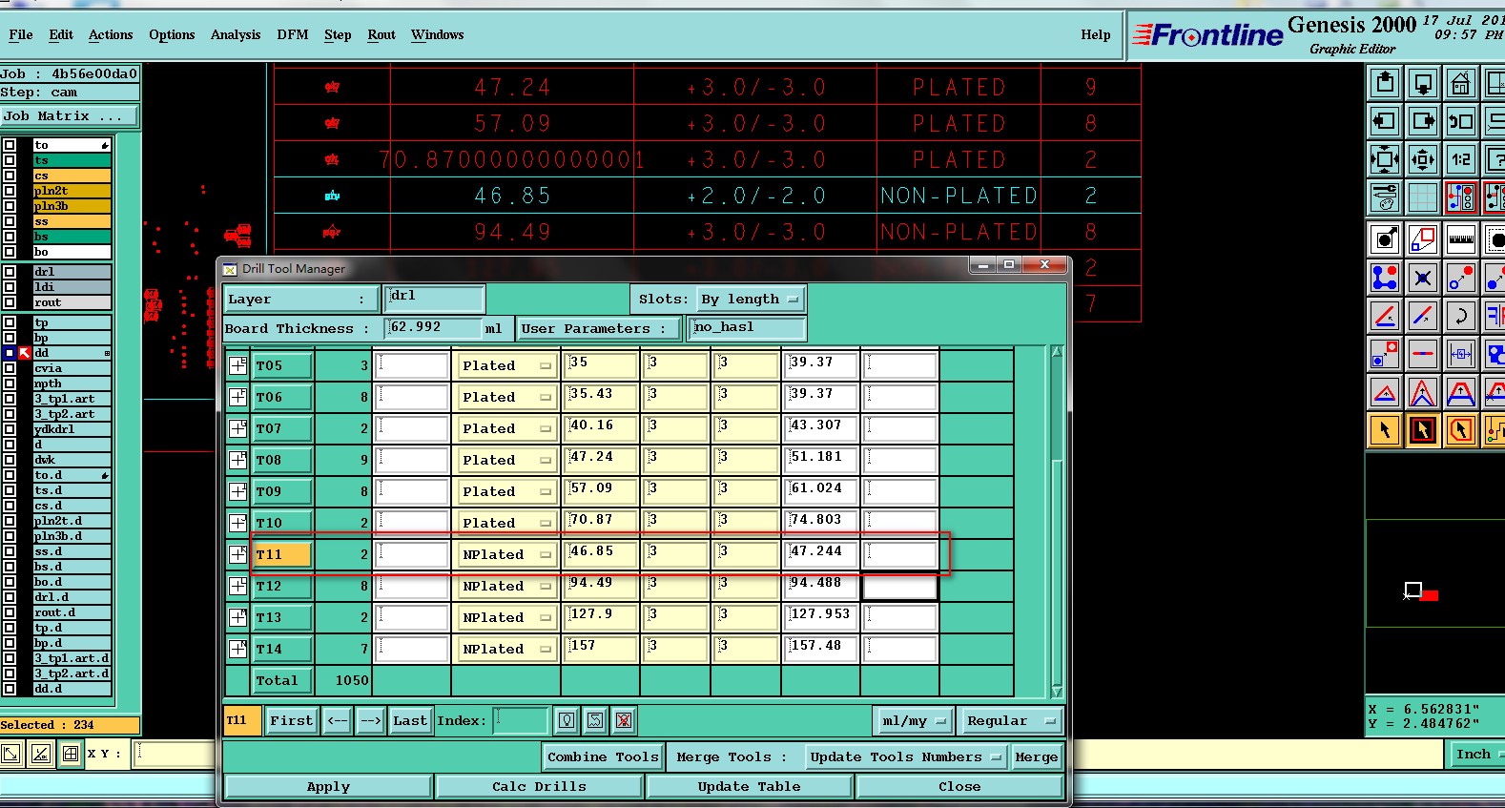The height and width of the screenshot is (808, 1505).
Task: Select the ruler measurement tool
Action: (1460, 239)
